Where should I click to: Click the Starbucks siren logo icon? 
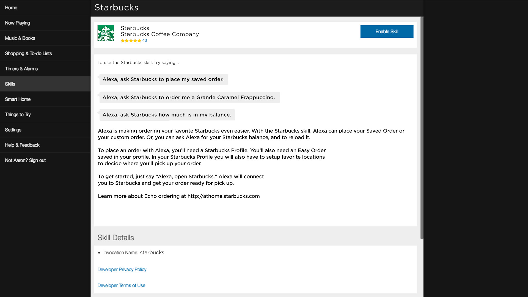pyautogui.click(x=106, y=33)
